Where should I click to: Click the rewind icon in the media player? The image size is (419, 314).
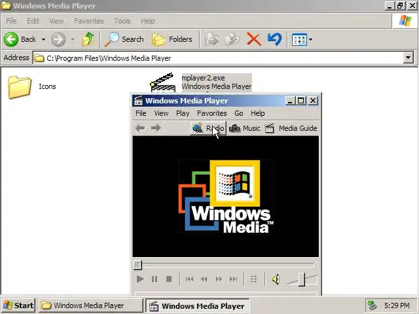point(204,279)
